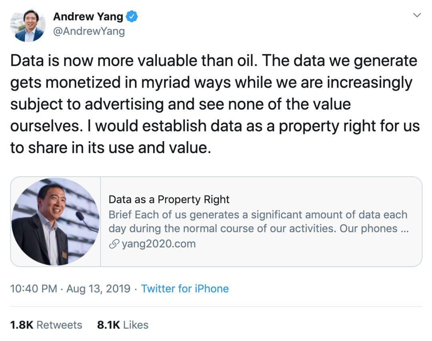Image resolution: width=432 pixels, height=341 pixels.
Task: Click the card description starting "Brief Each of us"
Action: [x=259, y=221]
